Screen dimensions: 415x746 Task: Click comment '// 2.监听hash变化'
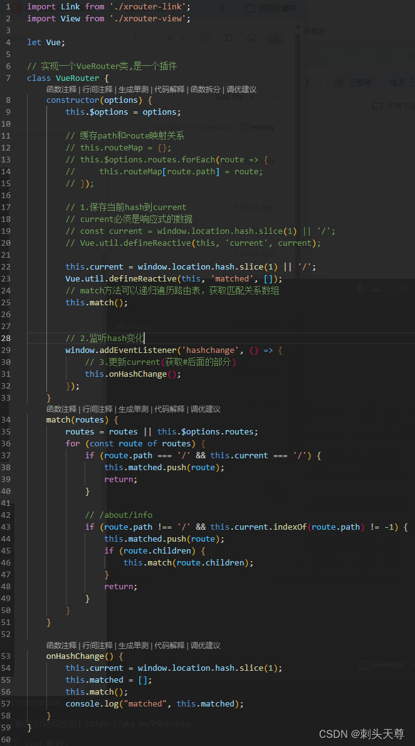point(105,339)
